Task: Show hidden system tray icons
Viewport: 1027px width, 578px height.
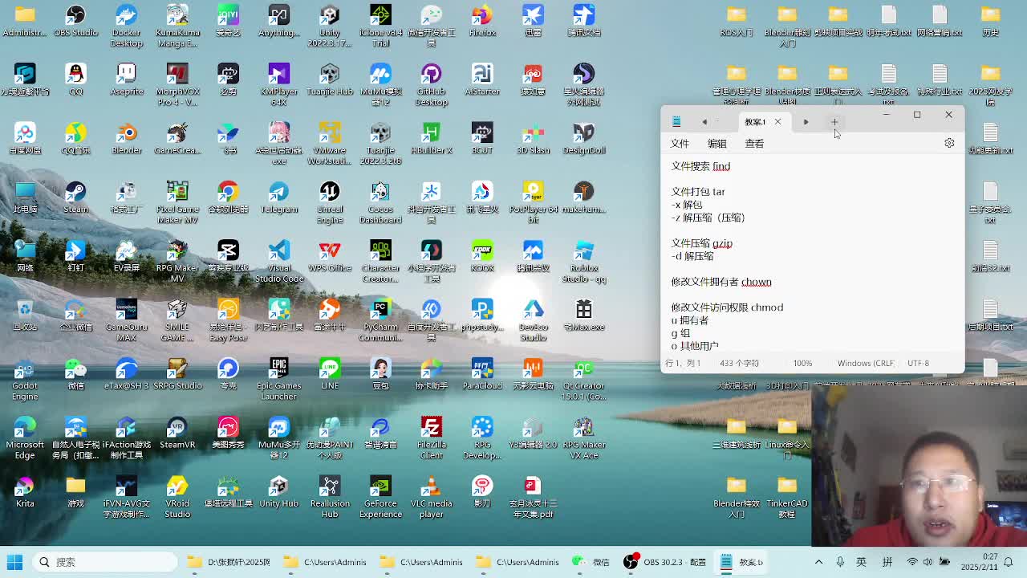Action: click(818, 562)
